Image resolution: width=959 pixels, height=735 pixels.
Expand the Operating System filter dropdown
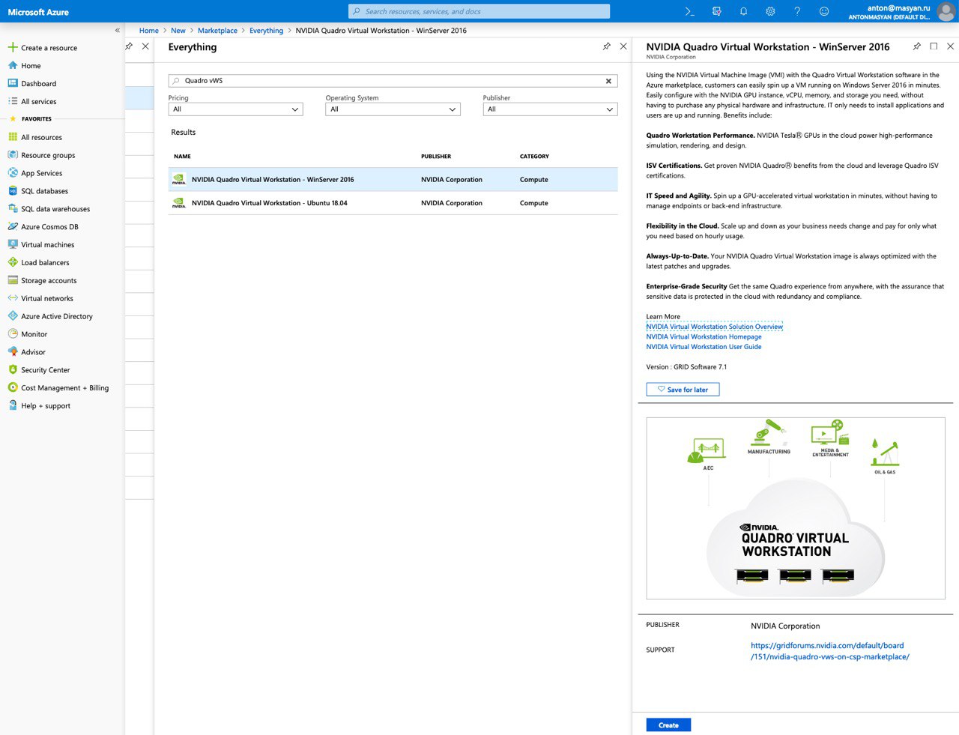coord(393,109)
